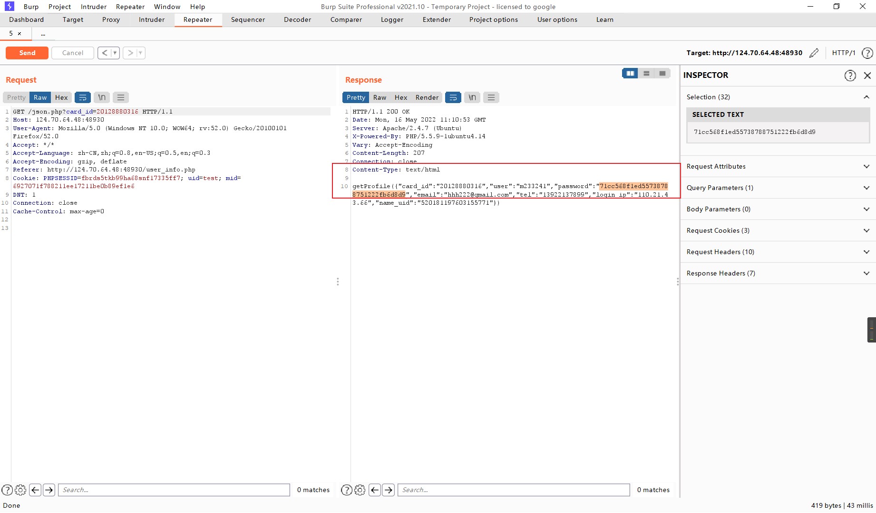
Task: Switch to combined tabbed layout
Action: [x=662, y=73]
